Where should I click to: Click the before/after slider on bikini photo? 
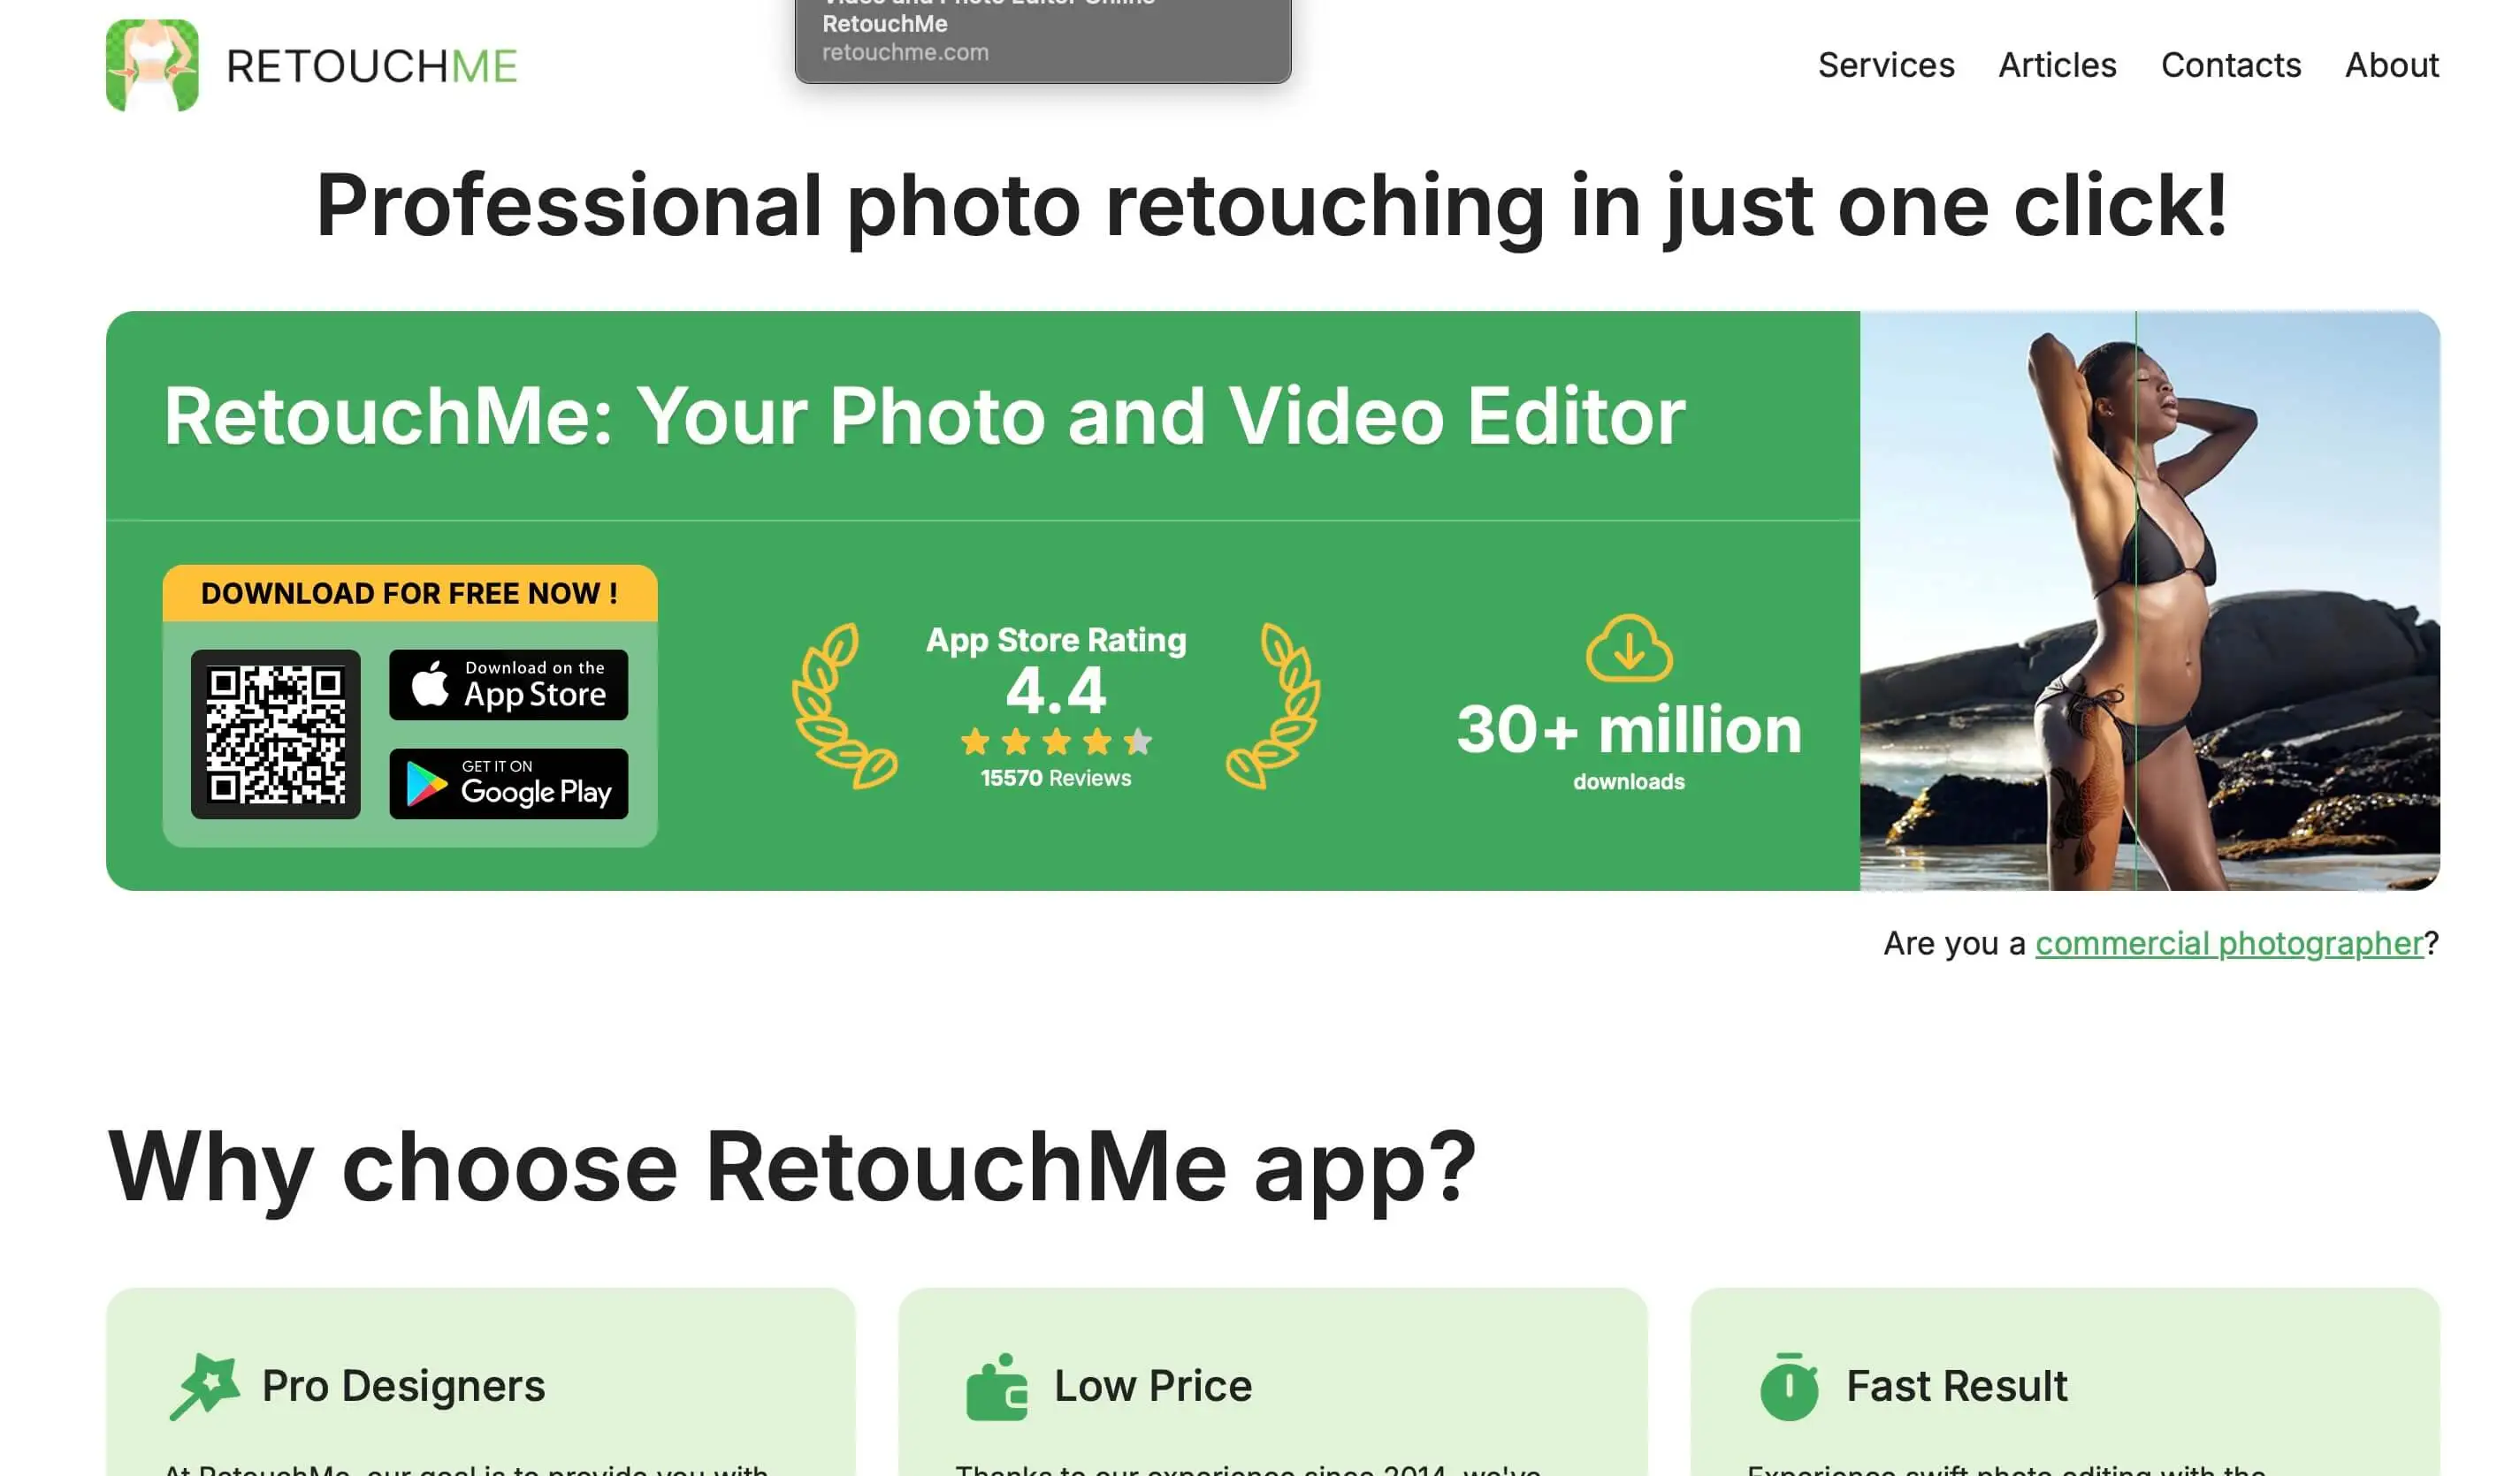coord(2136,601)
